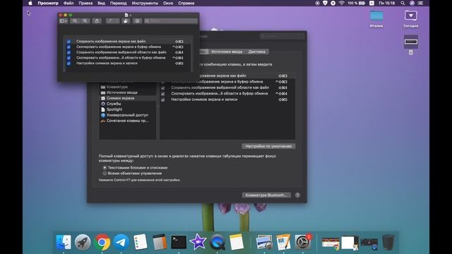The image size is (452, 254).
Task: Select the Текстовыми блоками и списками radio button
Action: pyautogui.click(x=105, y=168)
